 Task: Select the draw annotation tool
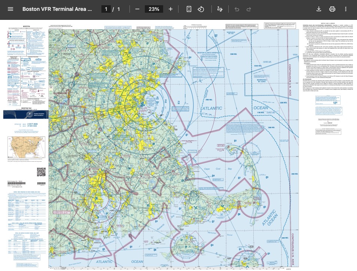pos(220,9)
